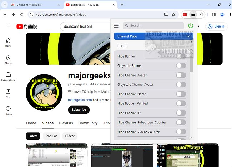Viewport: 232px width, 167px height.
Task: Click the address bar URL
Action: pos(61,15)
